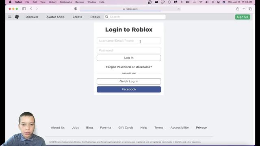Click the Quick Log In button
Screen dimensions: 260x146
pyautogui.click(x=129, y=81)
